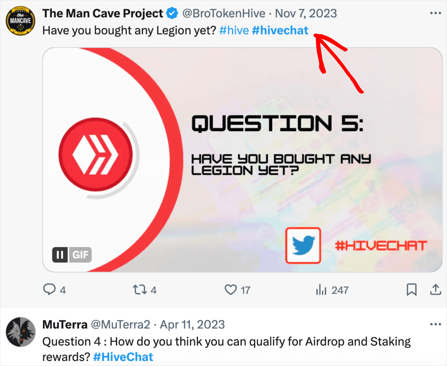The image size is (447, 366).
Task: Open @BroTokenHive profile handle
Action: (222, 13)
